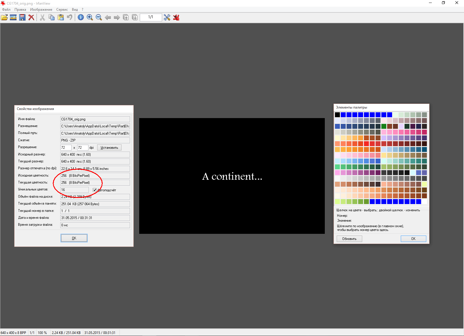Click the Установить button
464x336 pixels.
[x=109, y=148]
